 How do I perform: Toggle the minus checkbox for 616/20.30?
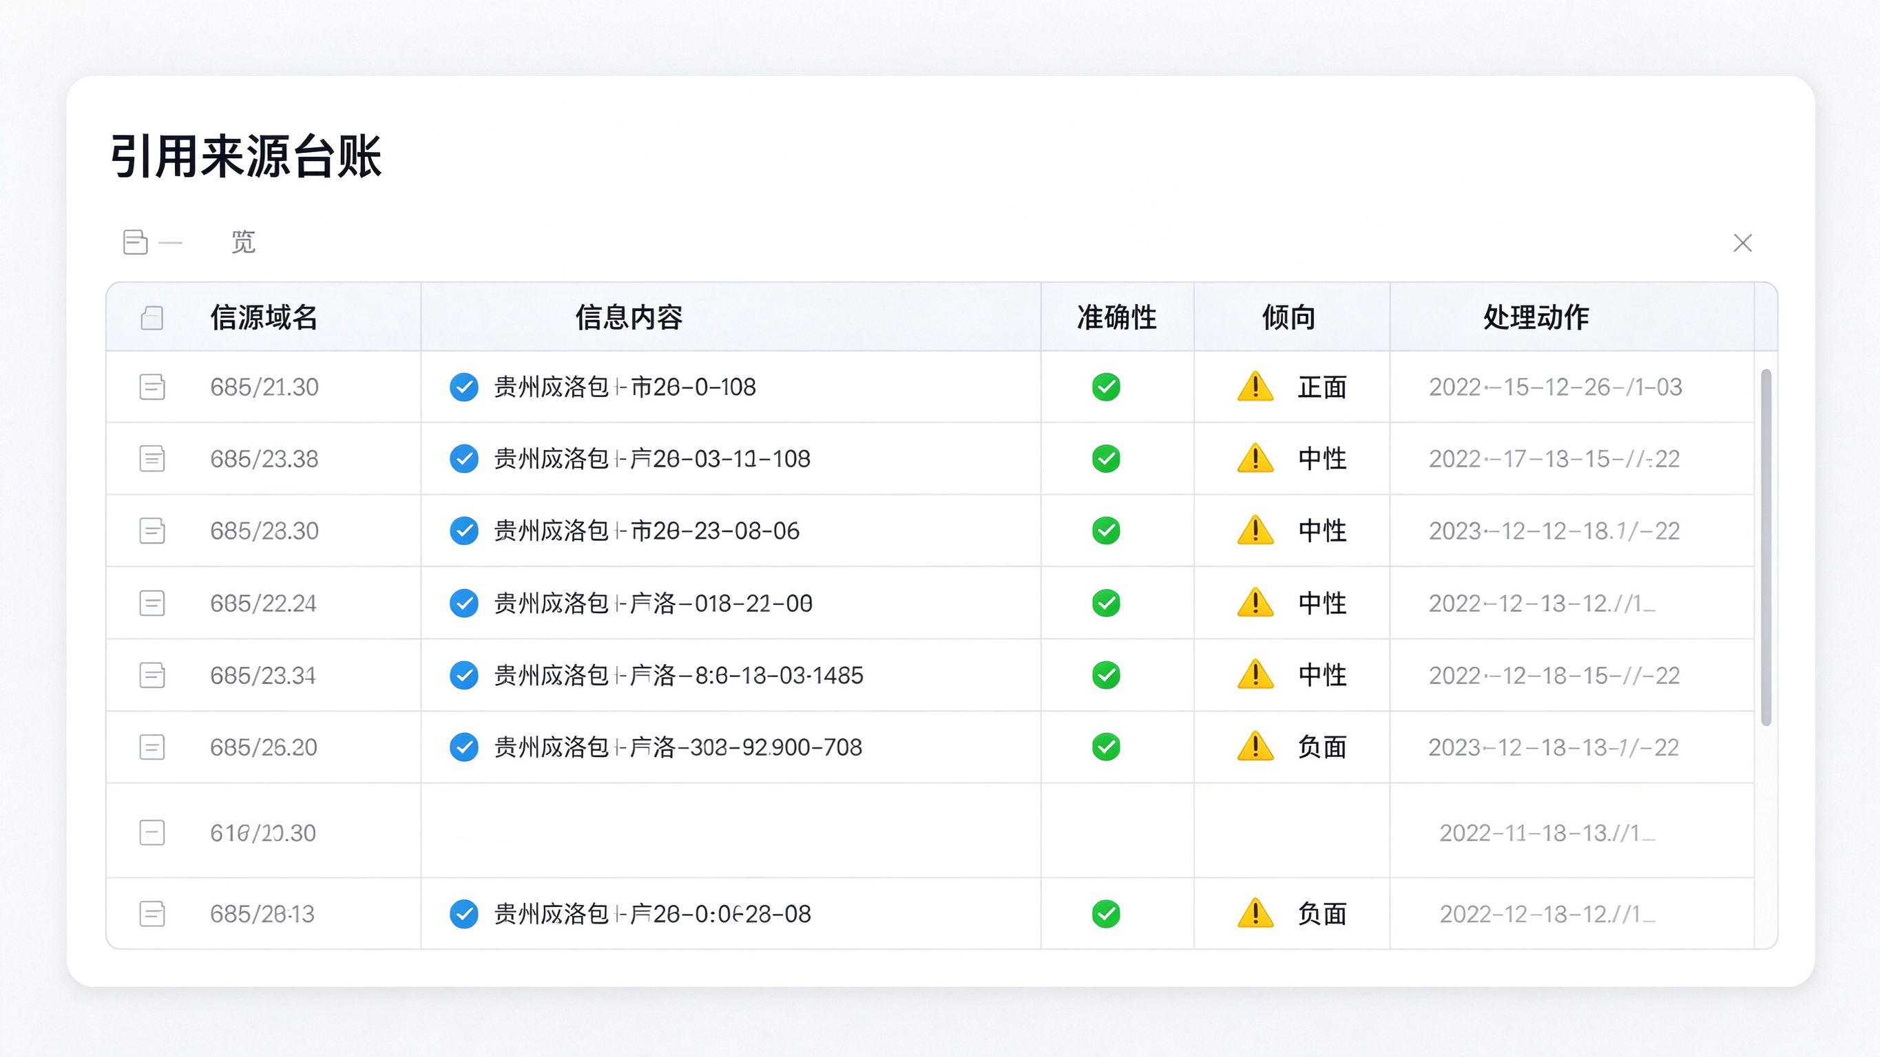(x=152, y=833)
